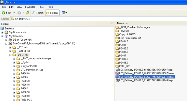
Task: Click the __VAPDETEF folder icon in tree
Action: click(14, 51)
